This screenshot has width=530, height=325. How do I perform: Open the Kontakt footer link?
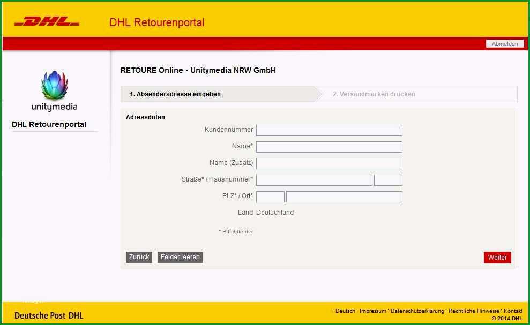point(513,311)
